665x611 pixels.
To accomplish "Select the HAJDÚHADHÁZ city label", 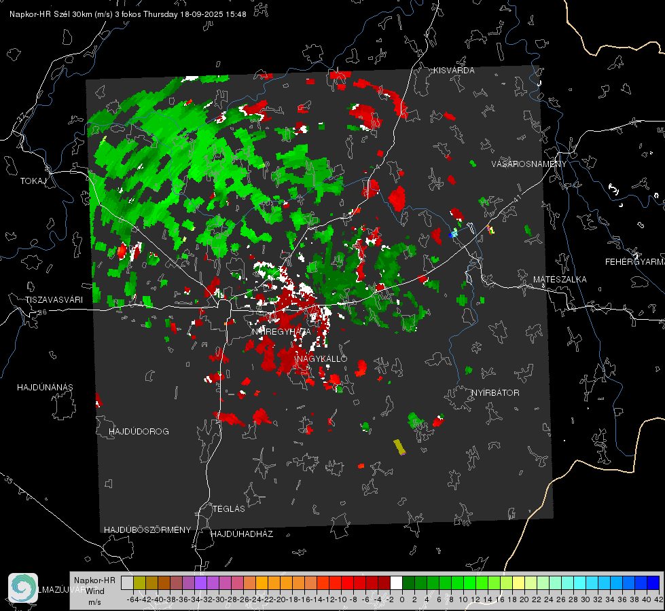I will pyautogui.click(x=242, y=534).
